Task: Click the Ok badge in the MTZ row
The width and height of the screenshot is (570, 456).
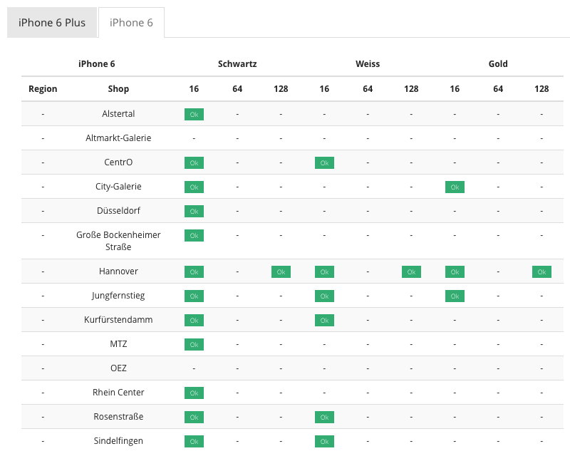Action: [194, 344]
